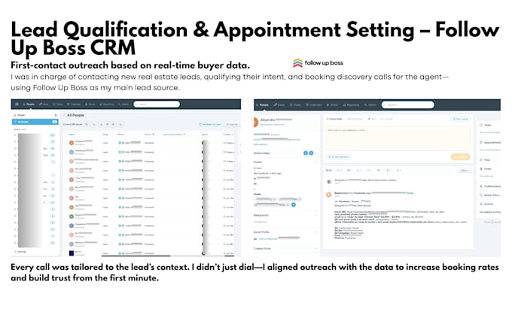Click the Save Smart List link above the table
This screenshot has width=512, height=309.
tap(210, 124)
